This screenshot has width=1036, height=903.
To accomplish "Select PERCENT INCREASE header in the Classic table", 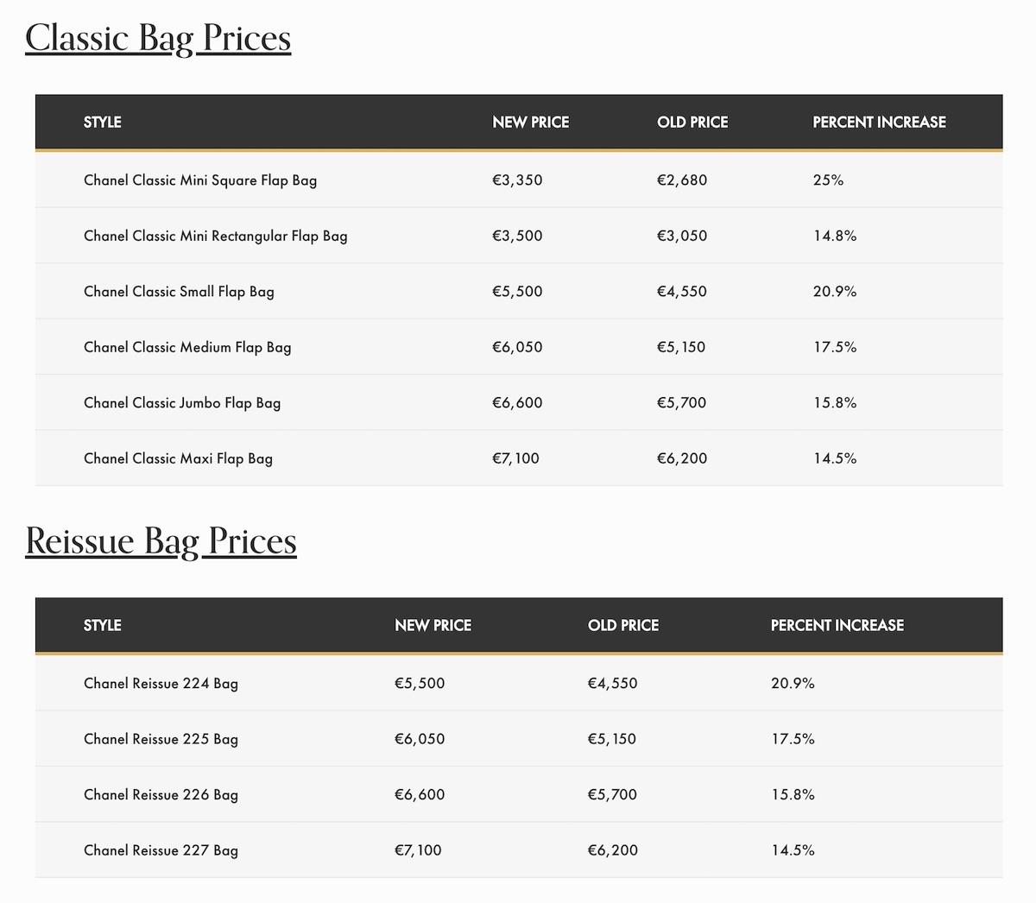I will (x=880, y=123).
